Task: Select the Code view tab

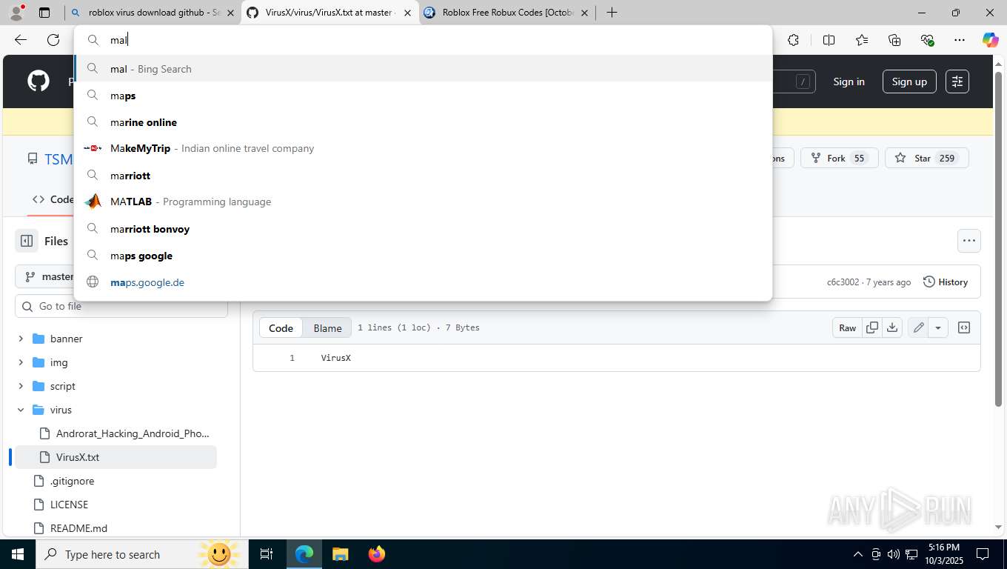Action: click(x=281, y=327)
